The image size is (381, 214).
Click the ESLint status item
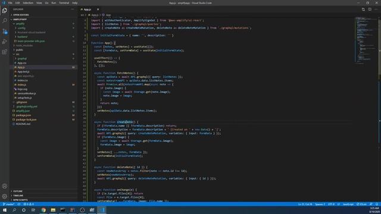(361, 204)
